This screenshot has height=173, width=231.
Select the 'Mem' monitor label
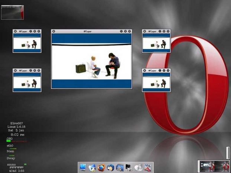tap(10, 151)
